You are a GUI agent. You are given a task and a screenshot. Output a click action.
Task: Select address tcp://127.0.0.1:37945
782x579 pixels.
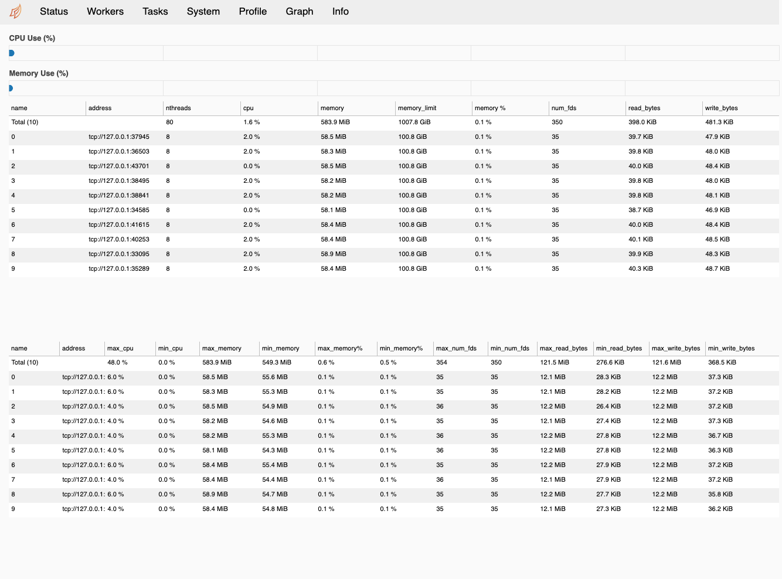click(x=119, y=137)
